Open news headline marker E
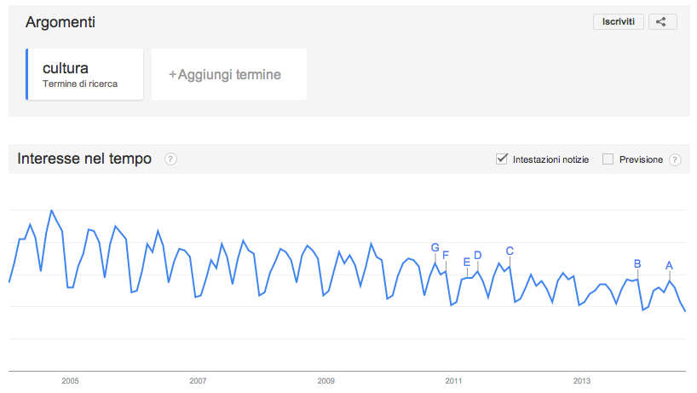The image size is (697, 393). click(x=467, y=263)
